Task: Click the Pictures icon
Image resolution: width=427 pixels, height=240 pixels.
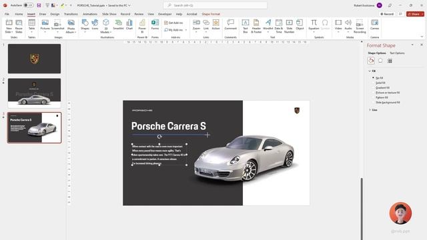Action: (45, 23)
